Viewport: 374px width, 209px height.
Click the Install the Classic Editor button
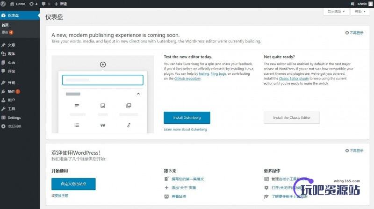(292, 118)
